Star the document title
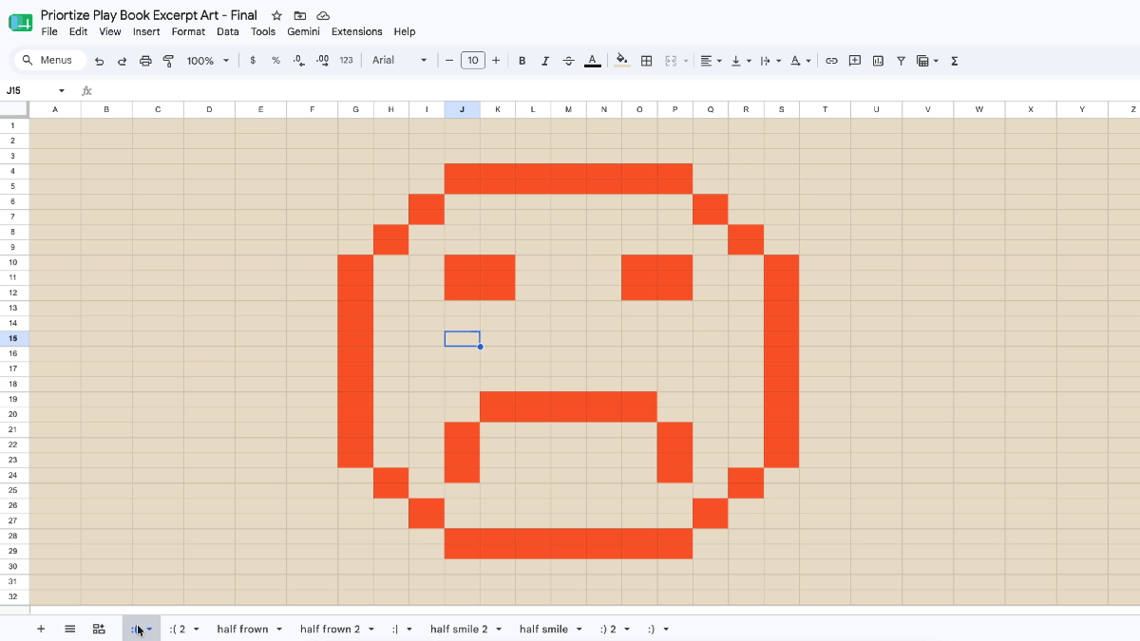This screenshot has height=641, width=1140. [276, 15]
